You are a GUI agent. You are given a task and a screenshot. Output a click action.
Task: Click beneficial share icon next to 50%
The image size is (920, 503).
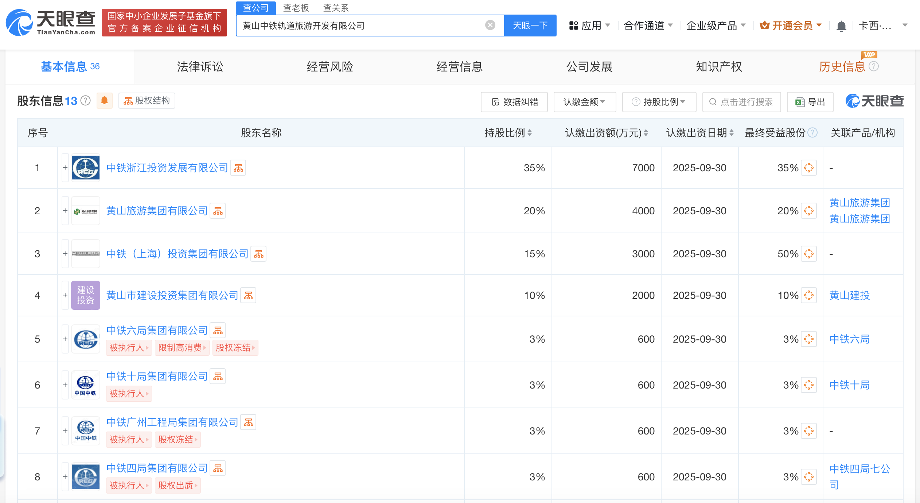tap(808, 254)
